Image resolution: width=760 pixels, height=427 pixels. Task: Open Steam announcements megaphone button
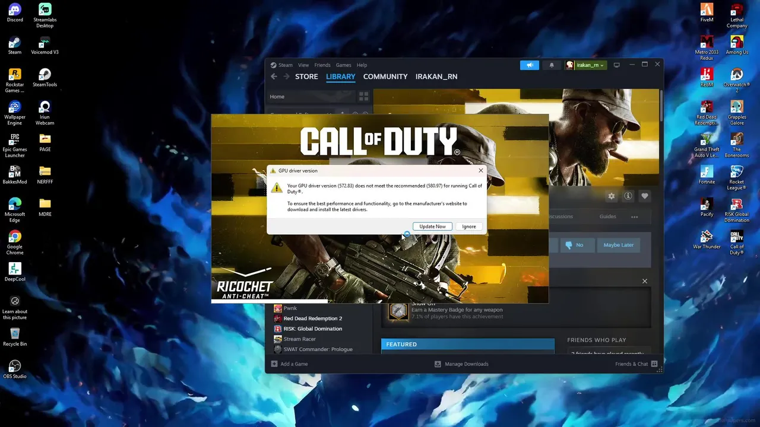[x=530, y=65]
